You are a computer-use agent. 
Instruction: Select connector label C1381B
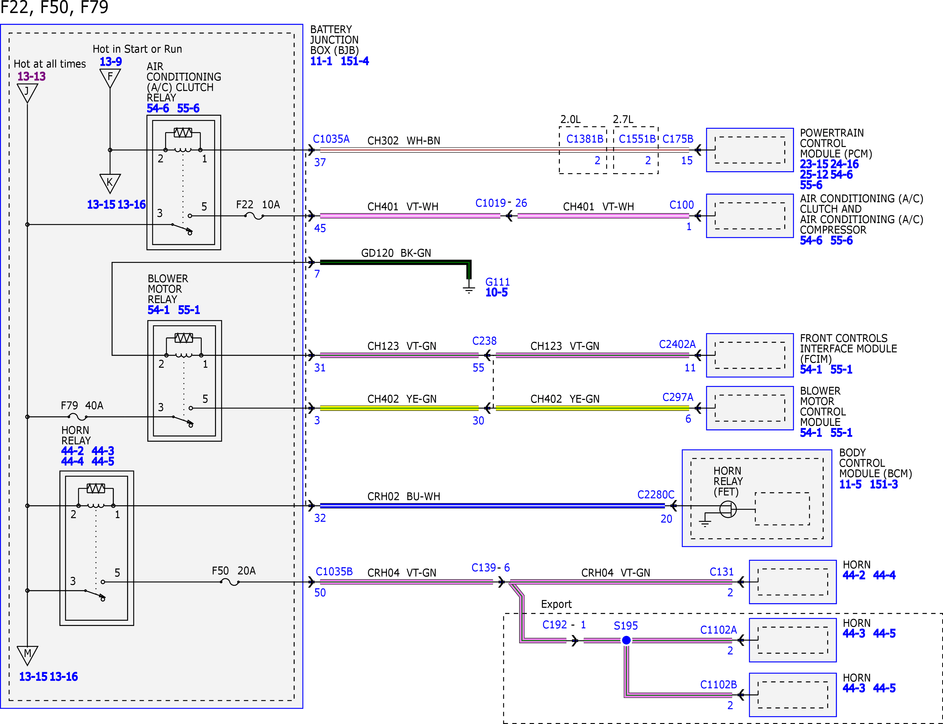585,139
